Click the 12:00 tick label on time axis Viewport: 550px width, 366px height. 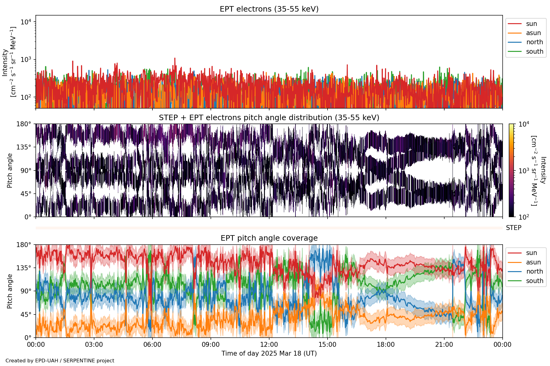[269, 345]
